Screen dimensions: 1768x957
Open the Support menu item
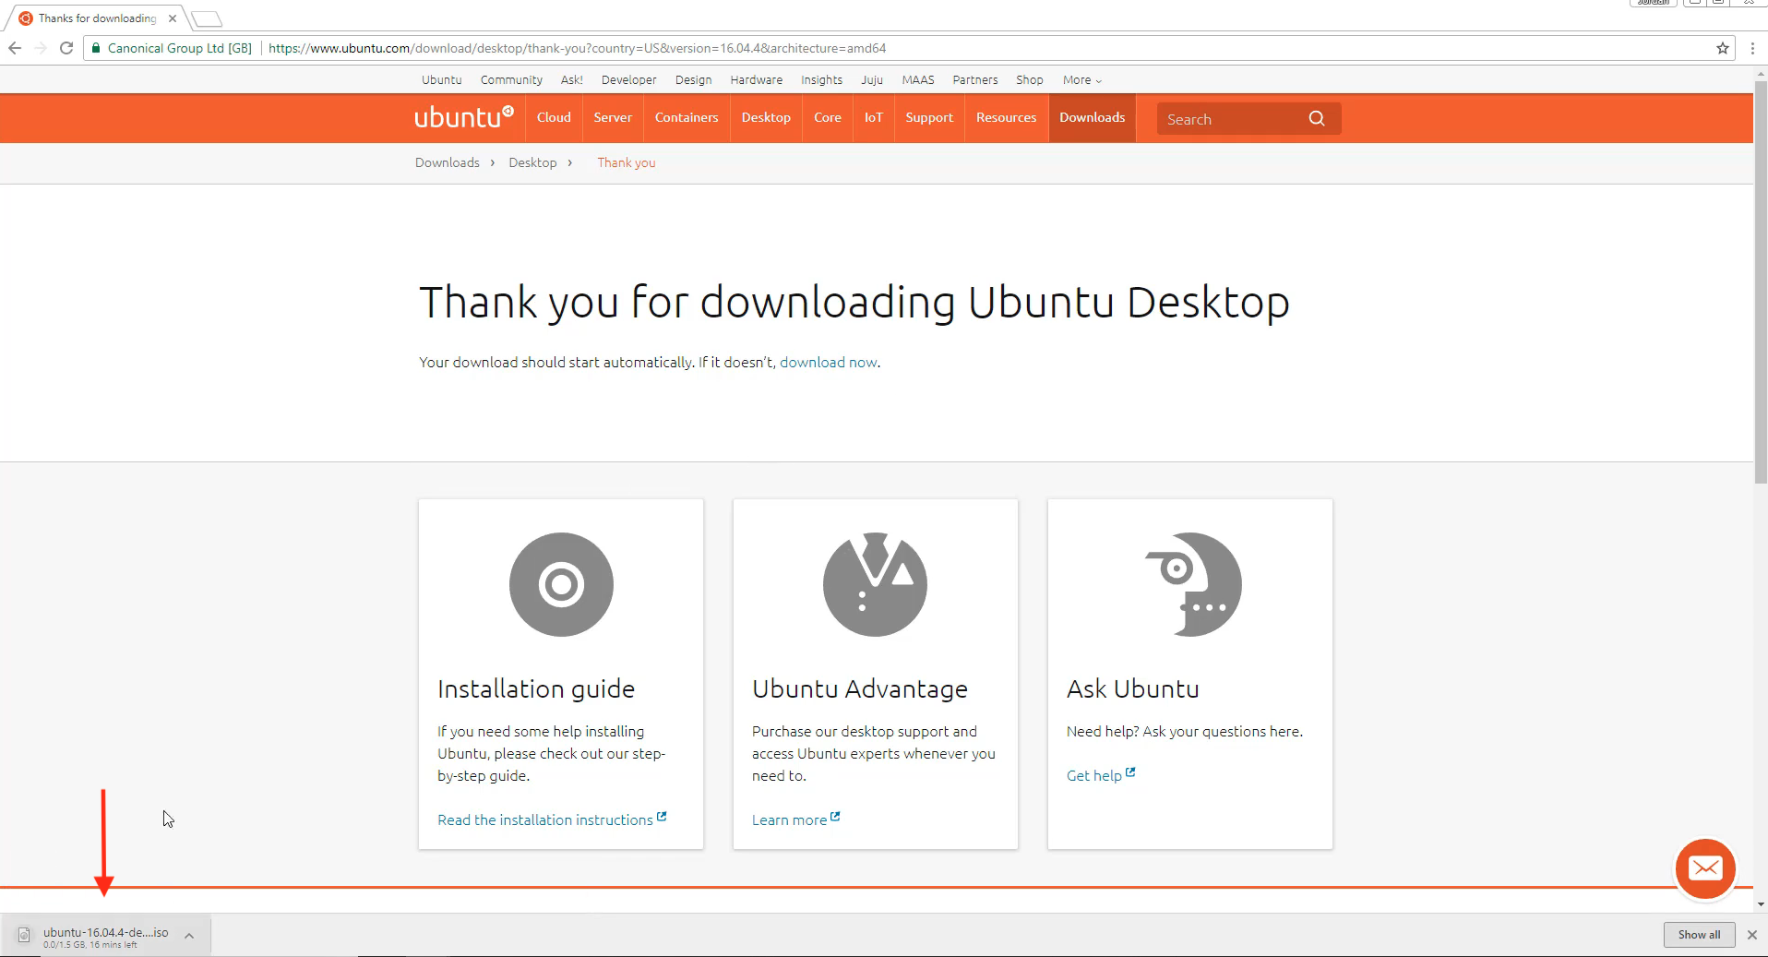pos(929,118)
